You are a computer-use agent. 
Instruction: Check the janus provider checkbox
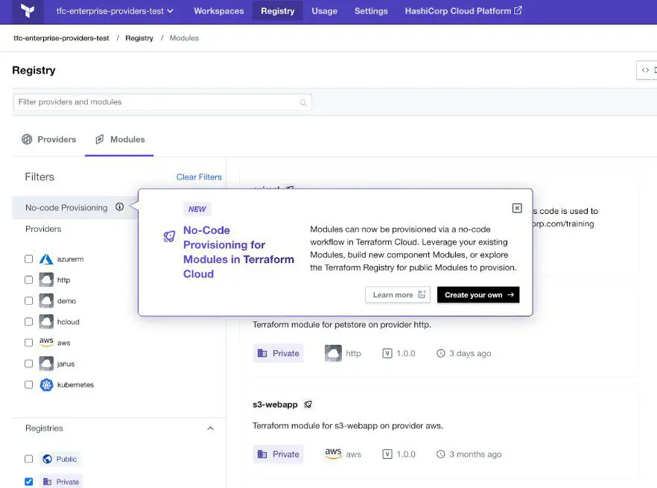tap(28, 364)
